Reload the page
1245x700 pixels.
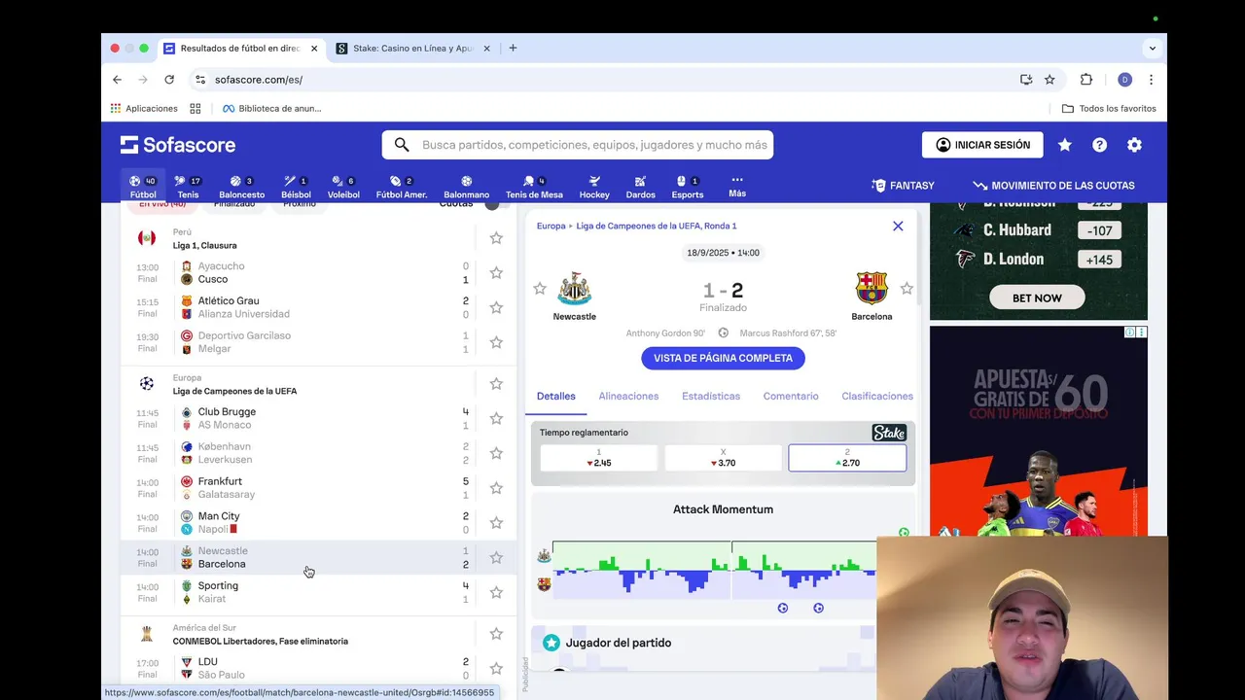click(169, 80)
